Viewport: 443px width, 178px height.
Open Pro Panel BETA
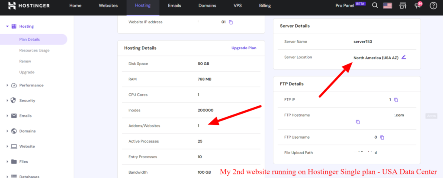[350, 5]
